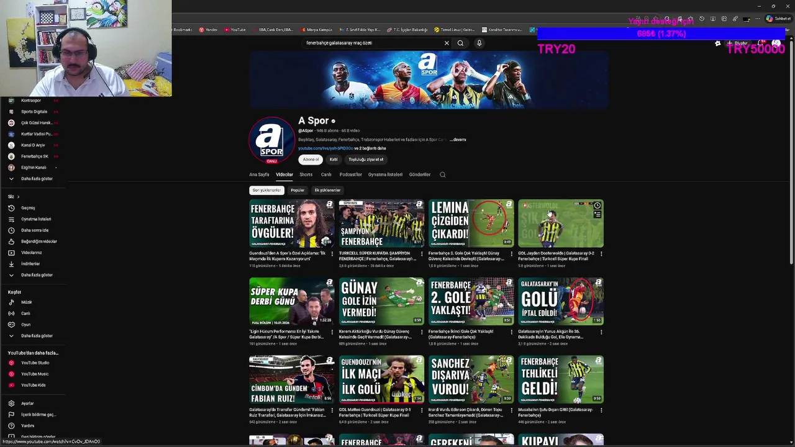Open 'Fenerbahçe Taraftarına Övgüler' video thumbnail
Viewport: 795px width, 447px height.
(292, 223)
